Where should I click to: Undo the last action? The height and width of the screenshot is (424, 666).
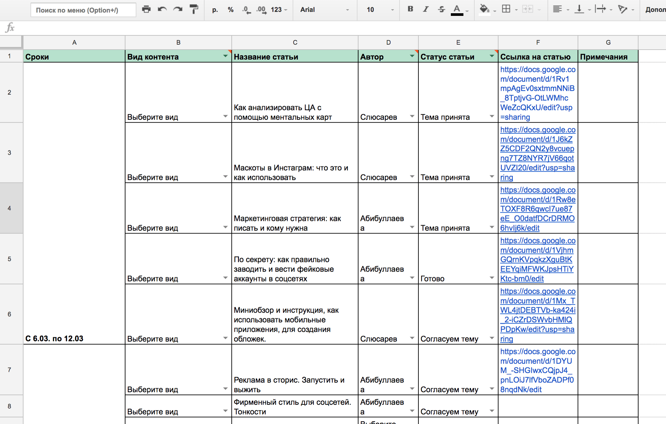(x=162, y=9)
